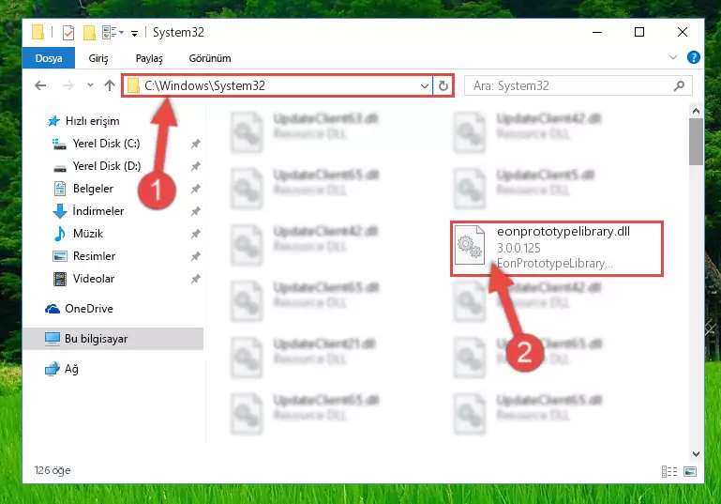
Task: Click the folder icon in title bar corner
Action: point(38,33)
